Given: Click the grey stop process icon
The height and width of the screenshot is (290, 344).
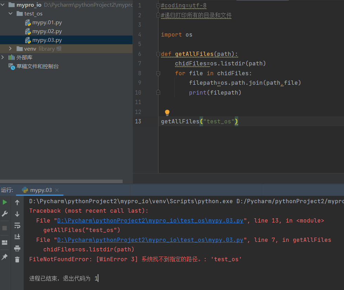Looking at the screenshot, I should coord(5,228).
